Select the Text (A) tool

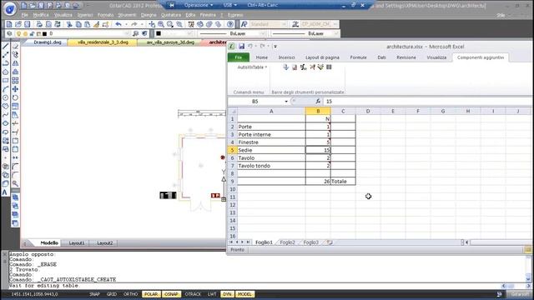point(5,192)
